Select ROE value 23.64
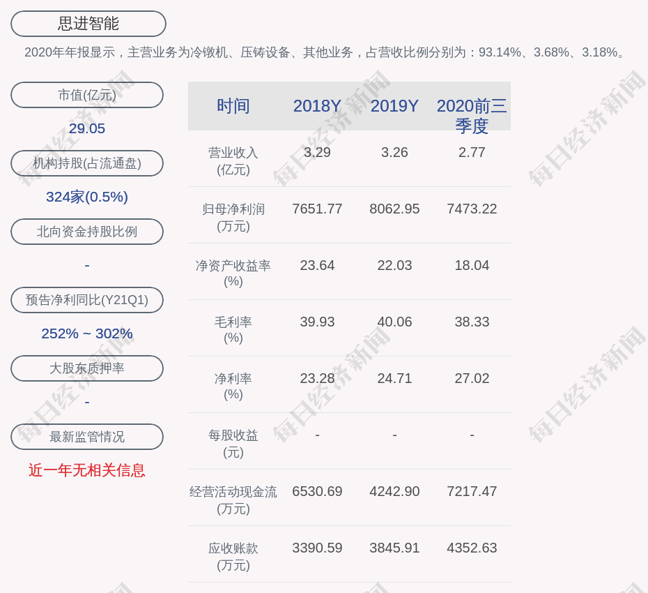The height and width of the screenshot is (593, 648). [x=317, y=265]
